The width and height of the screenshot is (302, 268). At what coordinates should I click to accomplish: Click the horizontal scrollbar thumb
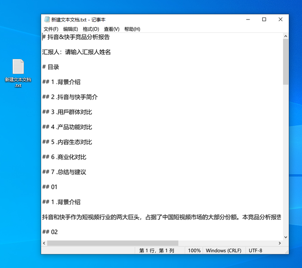(113, 243)
